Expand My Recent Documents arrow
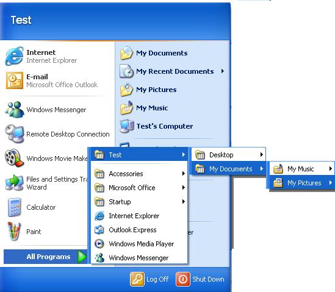Screen dimensions: 335x292 click(223, 71)
